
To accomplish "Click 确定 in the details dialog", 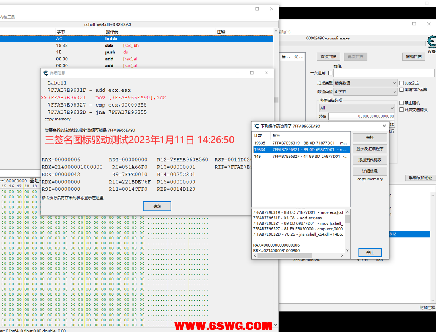I will [x=157, y=206].
